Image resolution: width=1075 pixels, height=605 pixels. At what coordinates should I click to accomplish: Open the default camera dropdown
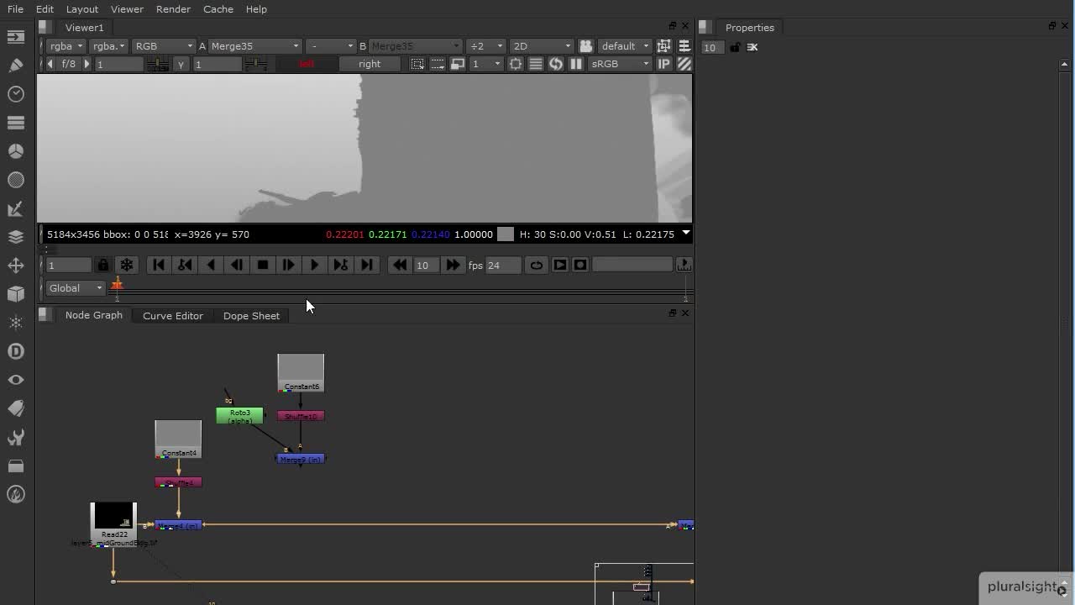click(625, 46)
